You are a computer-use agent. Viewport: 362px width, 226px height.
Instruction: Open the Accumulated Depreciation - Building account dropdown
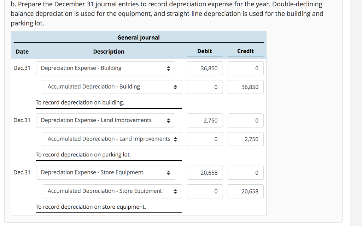[x=112, y=87]
